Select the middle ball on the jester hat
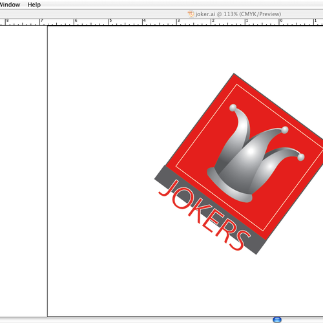The width and height of the screenshot is (323, 323). click(x=285, y=130)
